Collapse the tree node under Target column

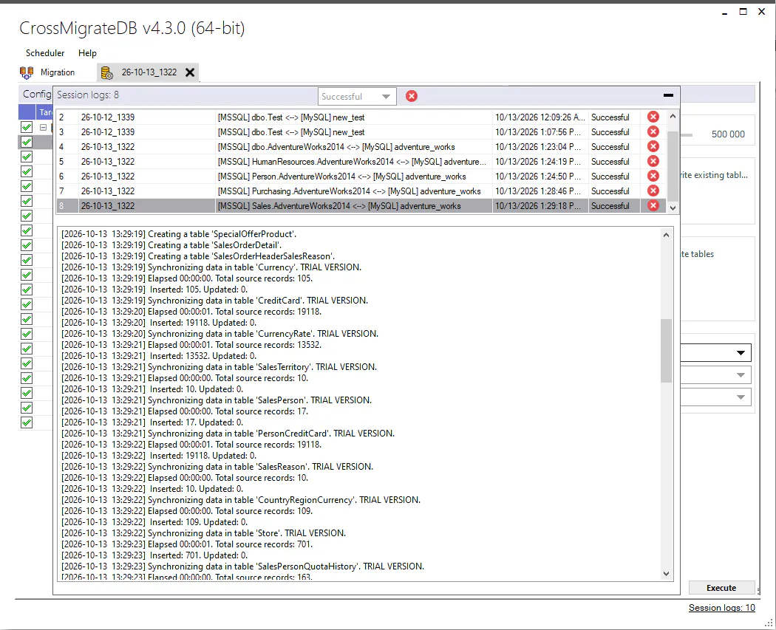pos(43,128)
